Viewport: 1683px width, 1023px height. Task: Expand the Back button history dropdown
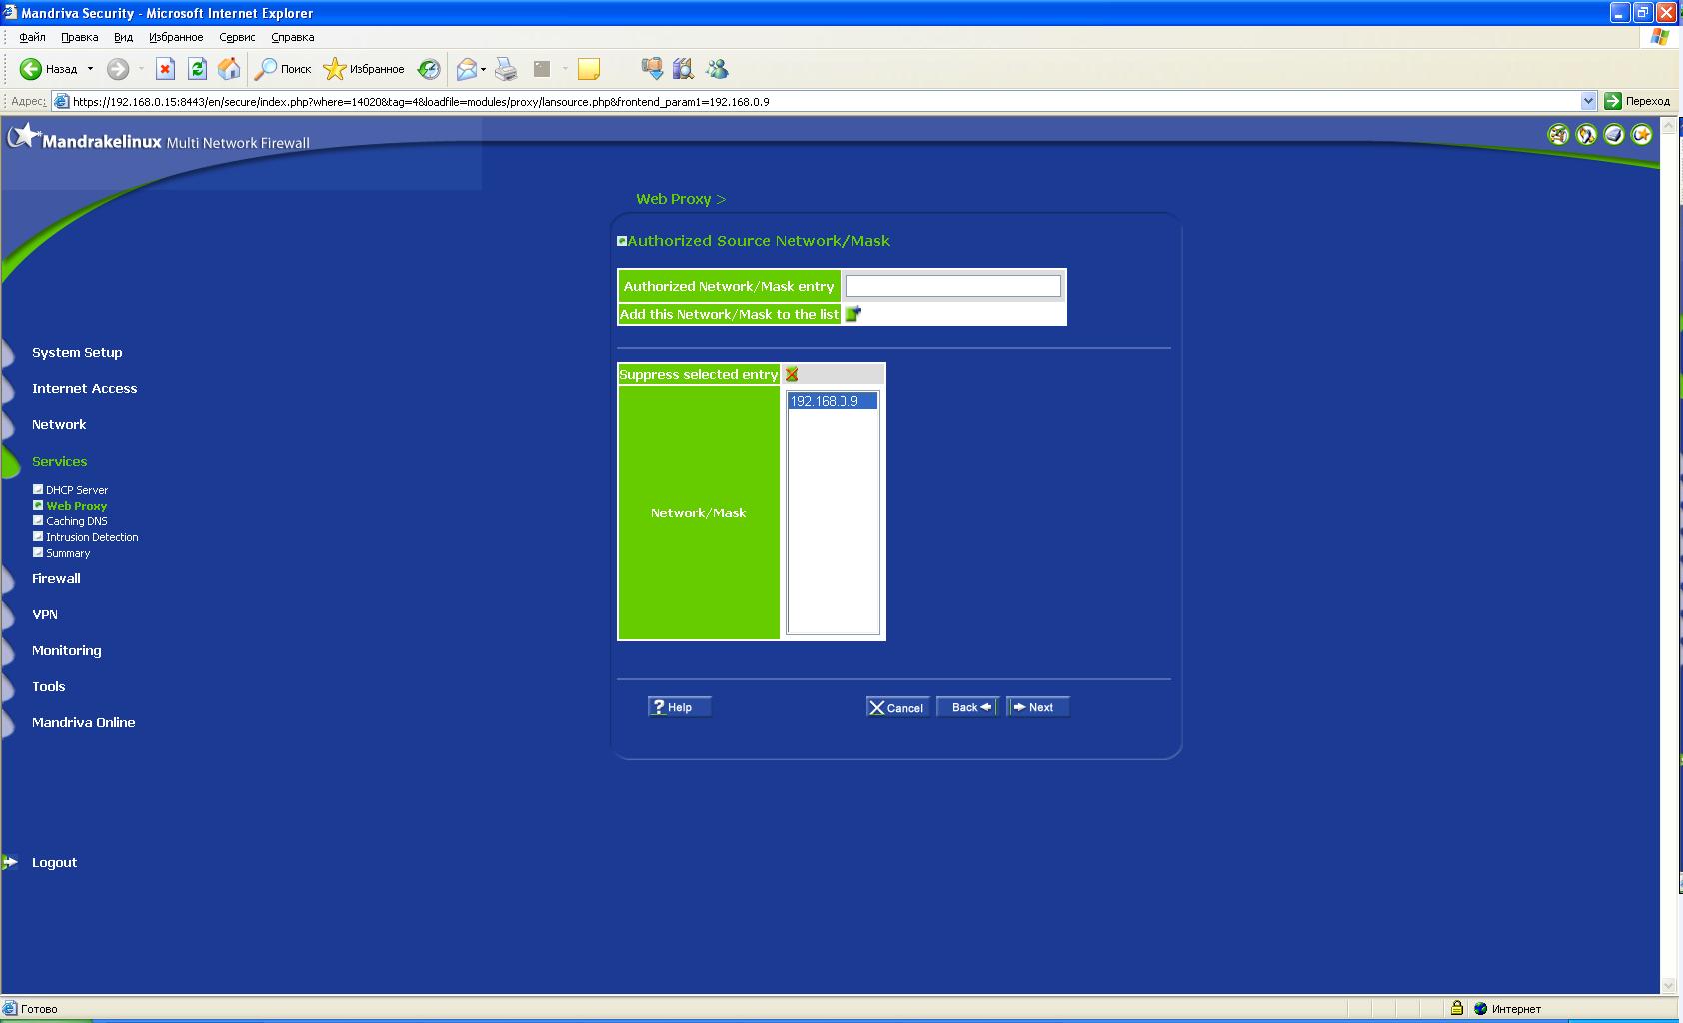click(x=90, y=69)
